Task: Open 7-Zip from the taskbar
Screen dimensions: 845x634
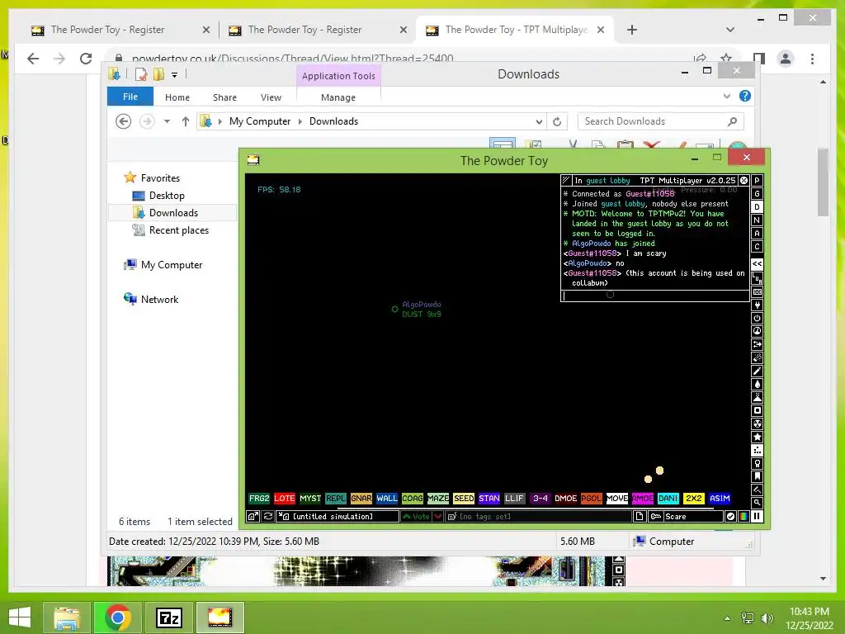Action: (168, 617)
